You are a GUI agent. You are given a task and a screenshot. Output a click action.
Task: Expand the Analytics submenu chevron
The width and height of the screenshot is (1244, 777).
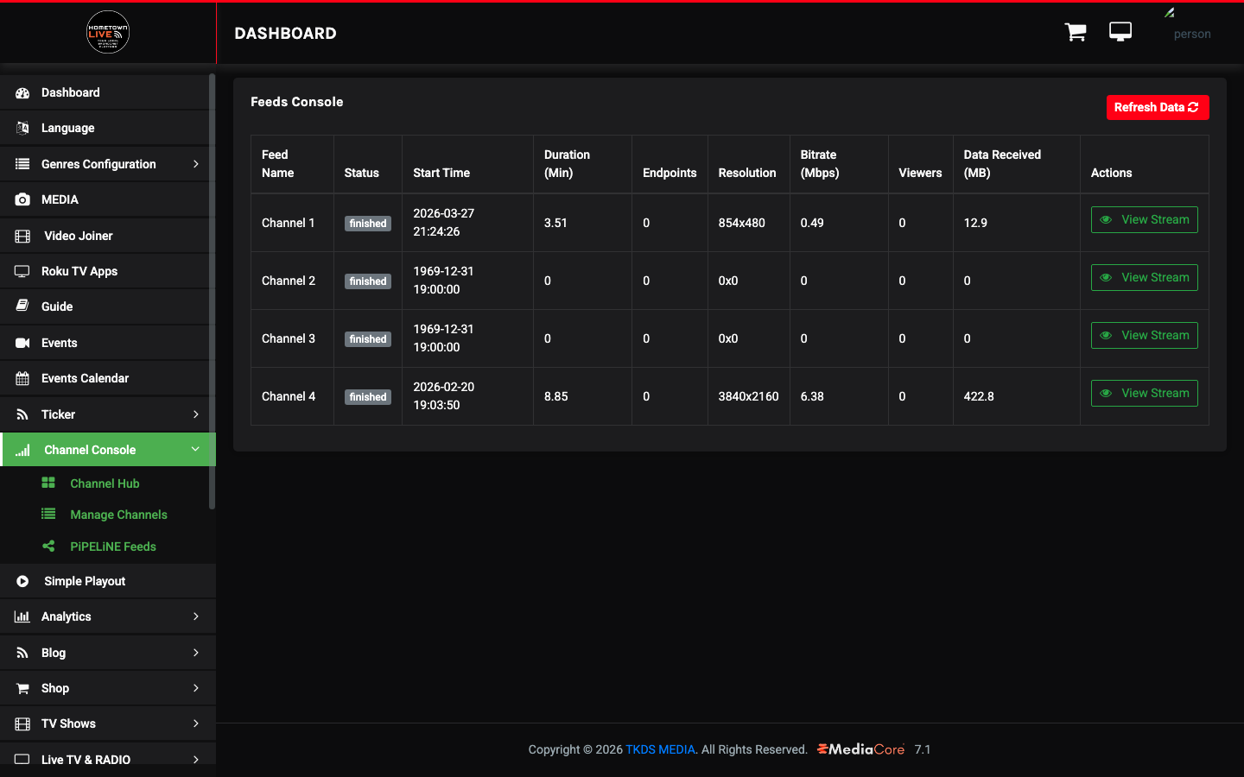click(x=196, y=616)
